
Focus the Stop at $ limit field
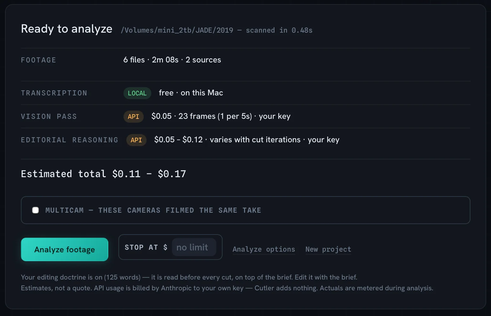pyautogui.click(x=194, y=247)
